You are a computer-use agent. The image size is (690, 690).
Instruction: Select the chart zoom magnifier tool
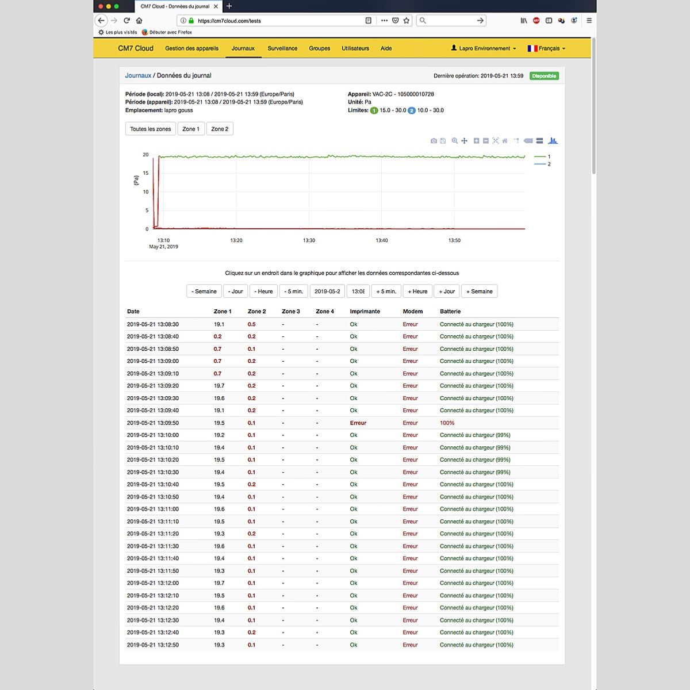(x=455, y=141)
